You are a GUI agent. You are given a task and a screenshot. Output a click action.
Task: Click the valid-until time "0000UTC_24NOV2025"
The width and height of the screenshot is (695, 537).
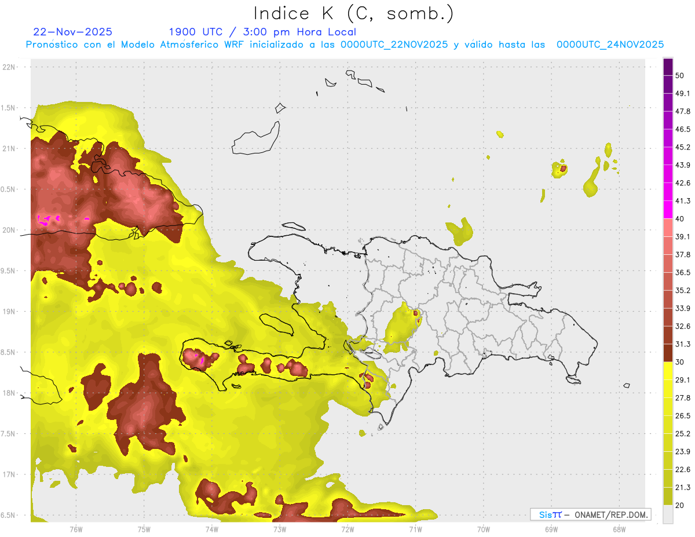(610, 45)
